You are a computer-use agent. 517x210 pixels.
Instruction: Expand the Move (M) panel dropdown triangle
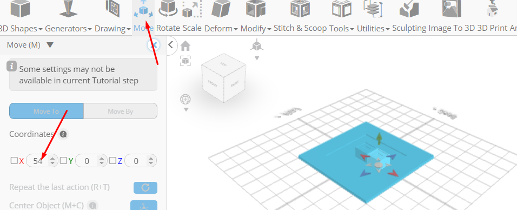pyautogui.click(x=50, y=45)
